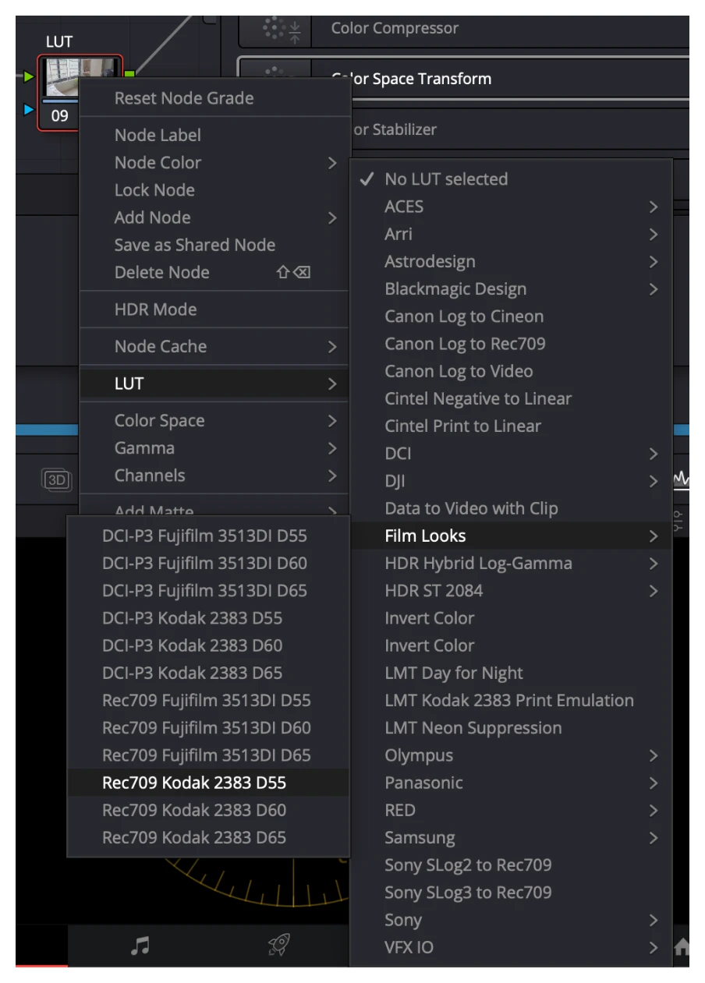
Task: Apply Rec709 Fujifilm 3513DI D55
Action: [208, 700]
